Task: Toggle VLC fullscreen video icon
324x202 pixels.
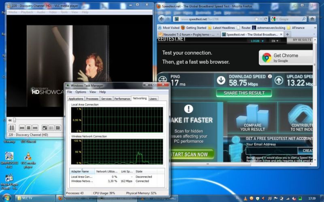Action: [45, 128]
